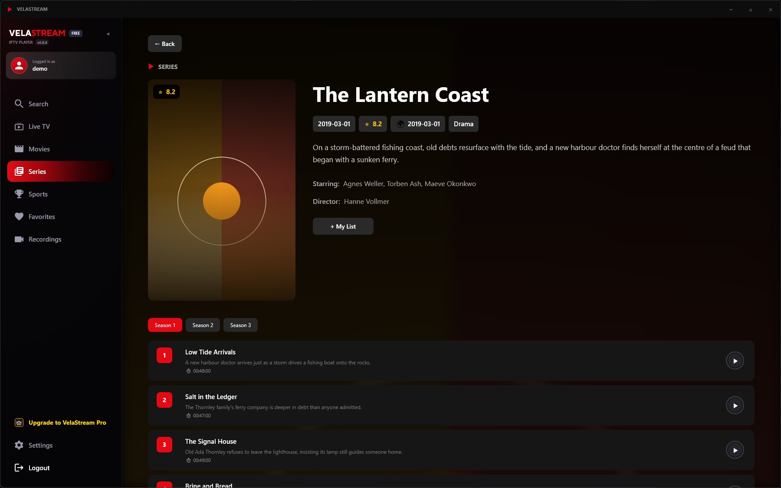Click the 8.2 rating badge on poster
Screen dimensions: 781x488
tap(167, 92)
